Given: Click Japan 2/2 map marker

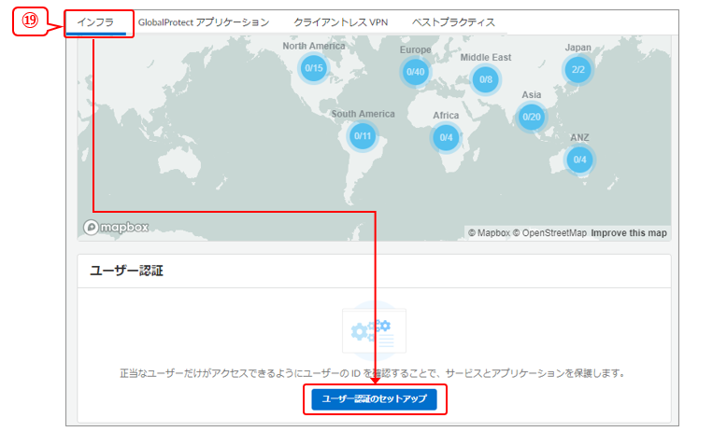Looking at the screenshot, I should click(x=577, y=70).
